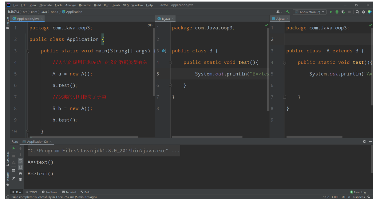Click the IntelliJ logo in title bar

(x=9, y=5)
